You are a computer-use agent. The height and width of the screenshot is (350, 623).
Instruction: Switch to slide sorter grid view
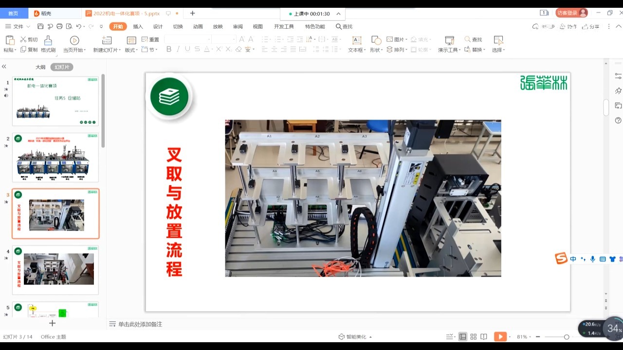click(473, 336)
